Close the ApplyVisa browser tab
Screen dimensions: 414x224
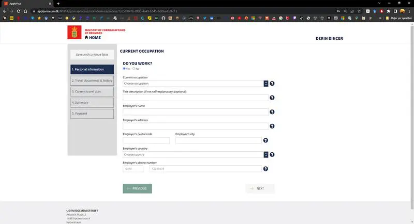click(50, 4)
